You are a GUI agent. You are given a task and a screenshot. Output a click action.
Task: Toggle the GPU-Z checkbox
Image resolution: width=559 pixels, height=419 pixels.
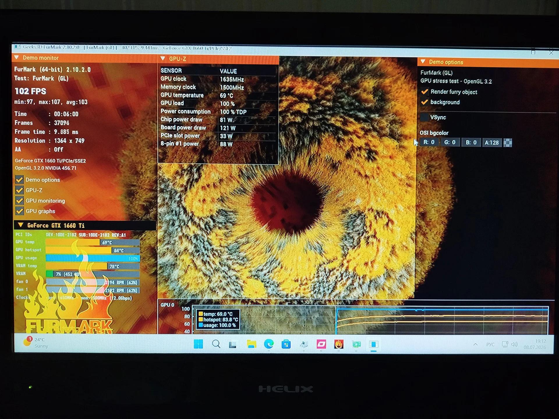[20, 190]
